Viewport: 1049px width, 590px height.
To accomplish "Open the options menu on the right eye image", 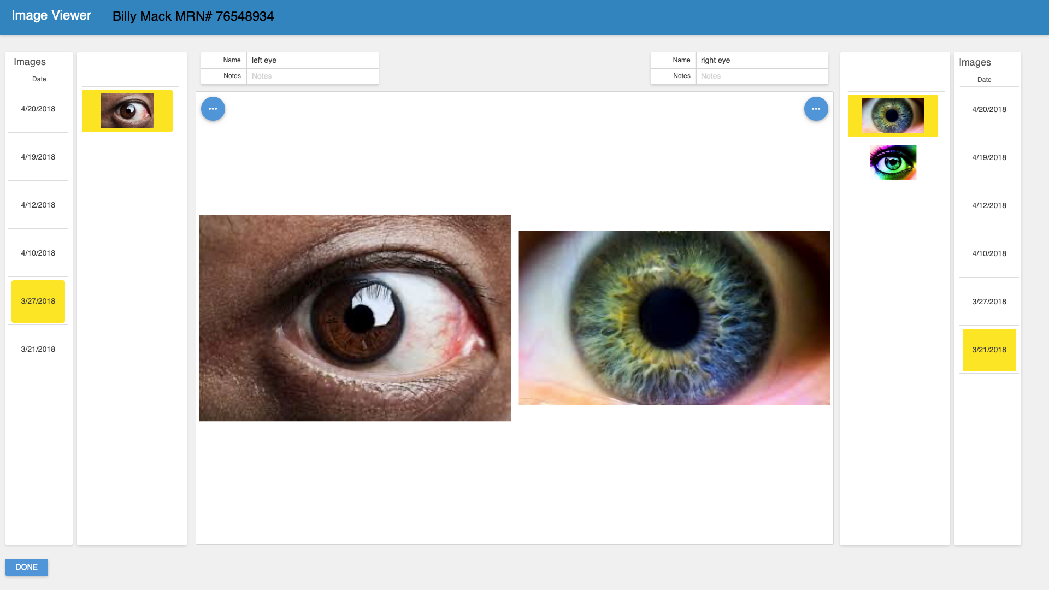I will pyautogui.click(x=816, y=109).
